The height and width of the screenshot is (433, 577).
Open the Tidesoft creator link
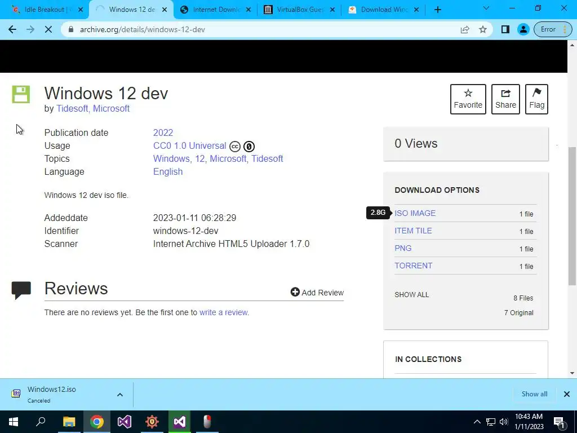(x=72, y=109)
